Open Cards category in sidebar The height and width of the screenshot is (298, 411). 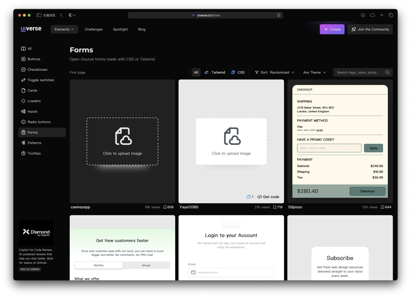[x=42, y=91]
